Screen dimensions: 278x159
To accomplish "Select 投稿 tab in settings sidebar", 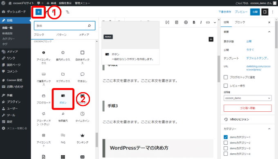I will coord(226,22).
